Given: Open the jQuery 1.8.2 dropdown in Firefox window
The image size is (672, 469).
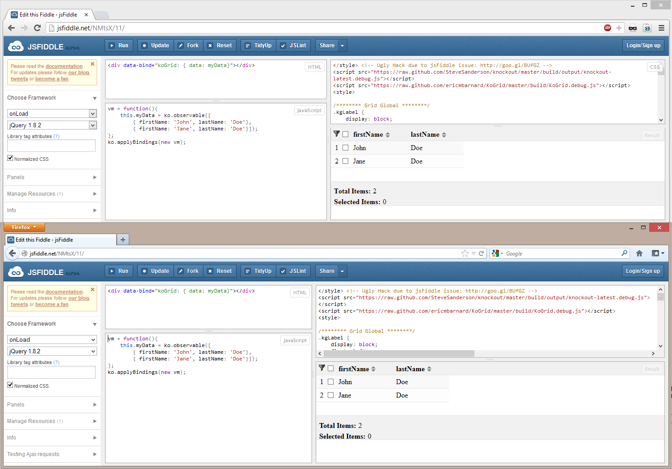Looking at the screenshot, I should (52, 351).
